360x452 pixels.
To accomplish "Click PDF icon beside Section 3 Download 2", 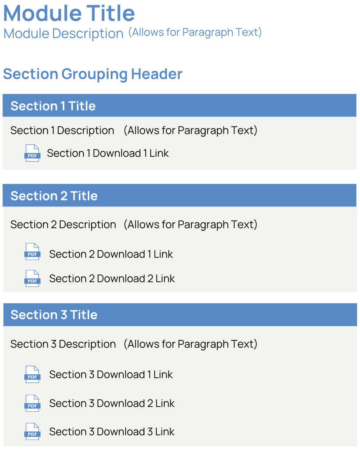I will (x=32, y=403).
